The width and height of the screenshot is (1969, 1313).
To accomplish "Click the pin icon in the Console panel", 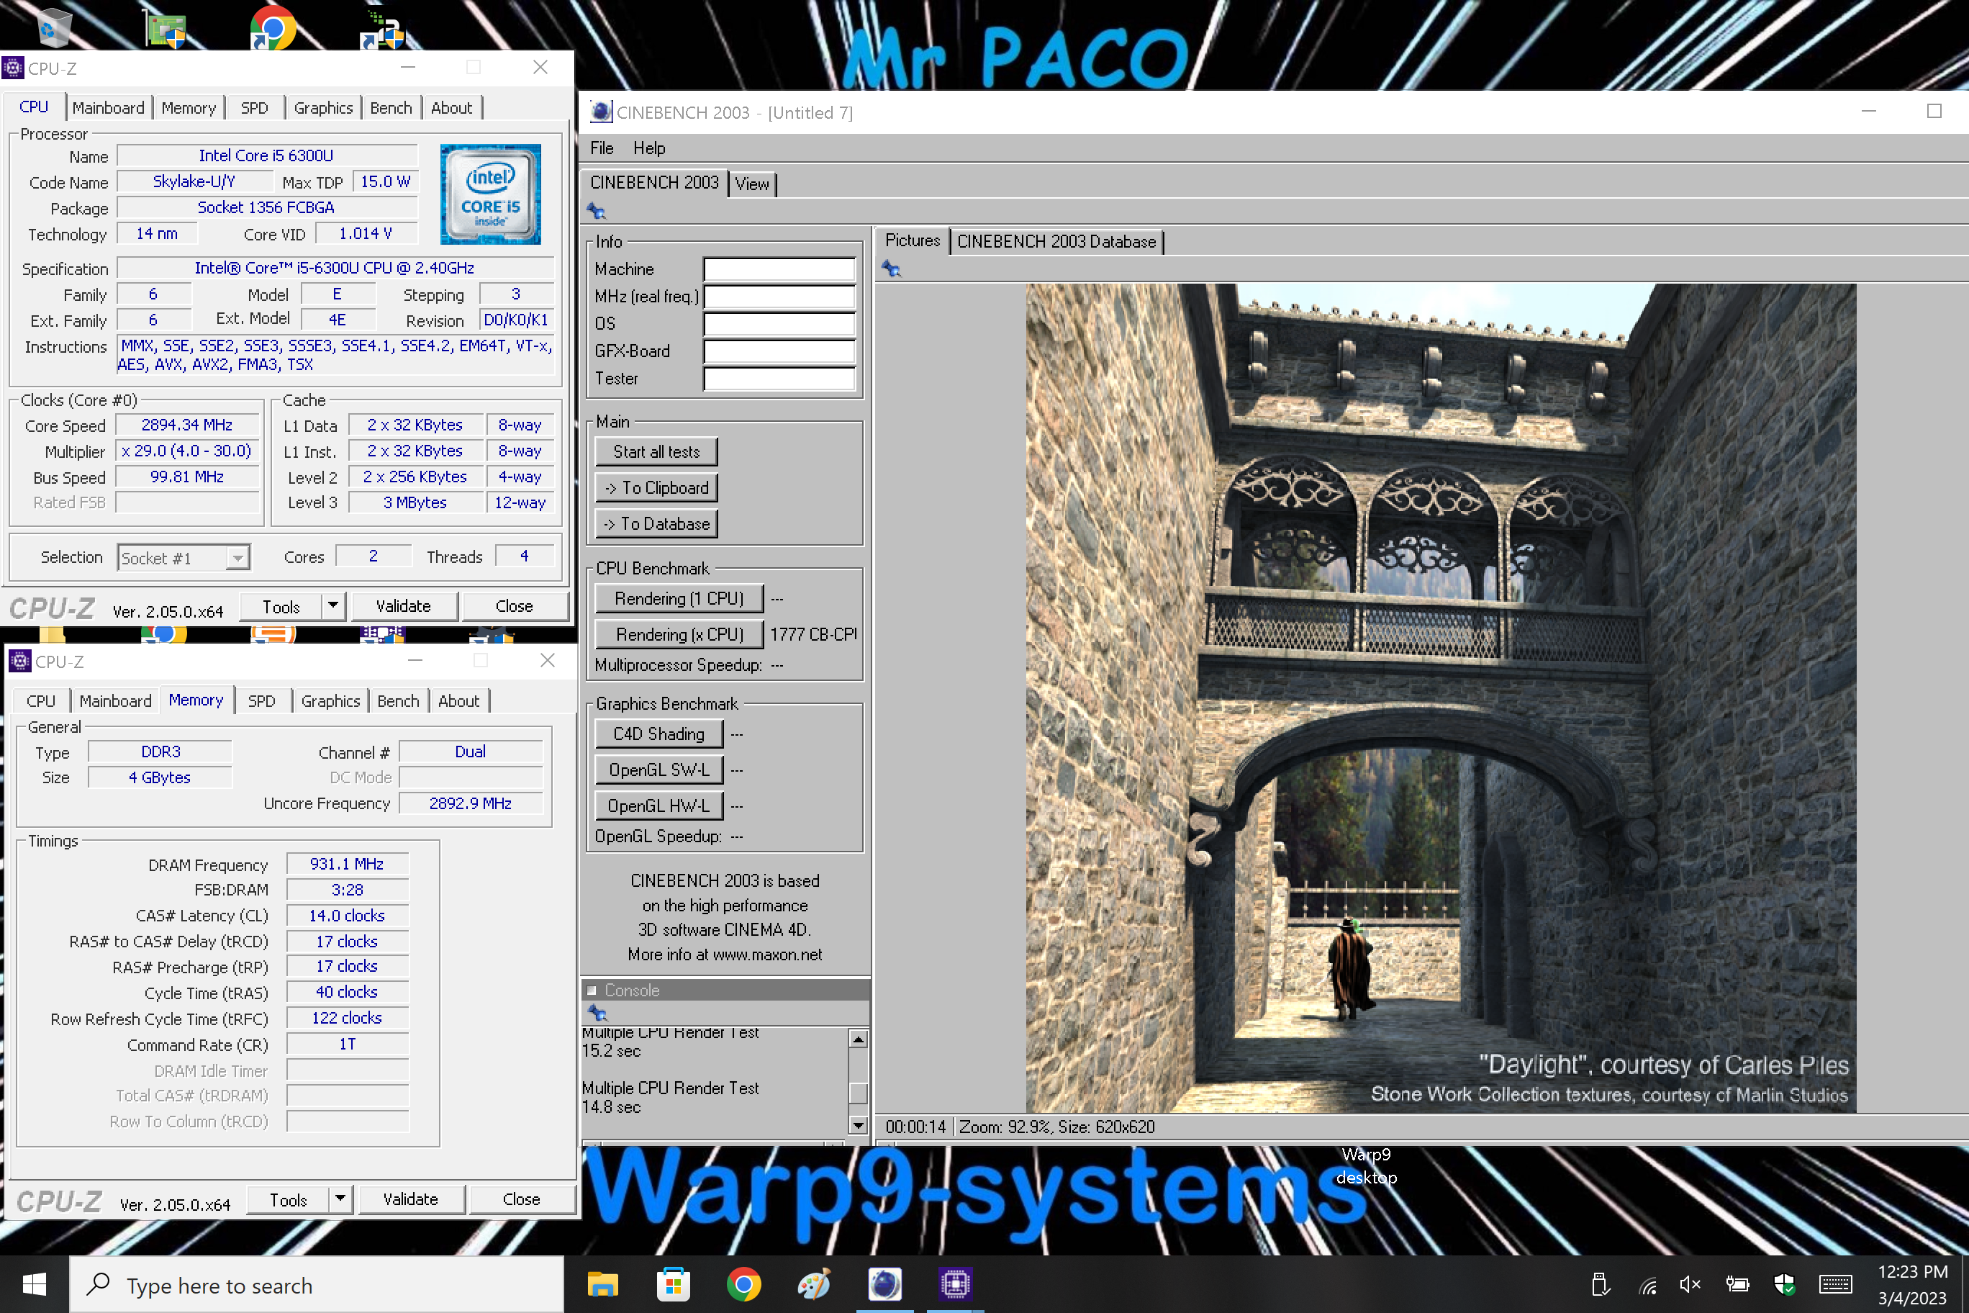I will point(596,1012).
